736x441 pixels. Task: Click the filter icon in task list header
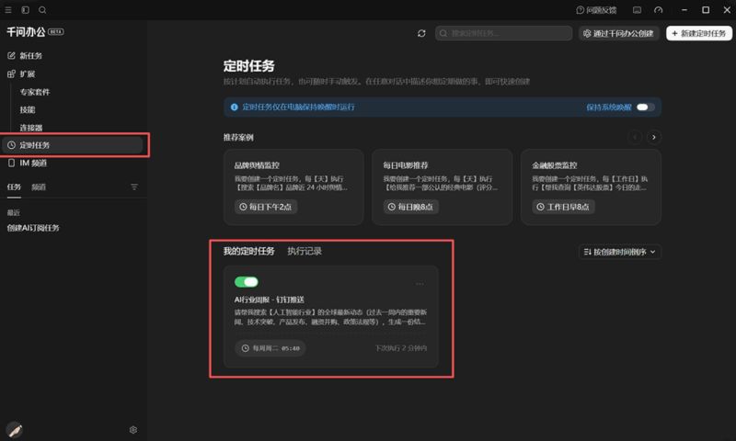point(134,187)
